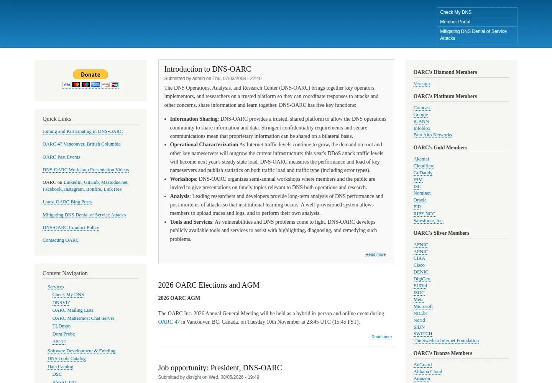Screen dimensions: 552x383
Task: Select Services in Content Navigation
Action: click(56, 287)
